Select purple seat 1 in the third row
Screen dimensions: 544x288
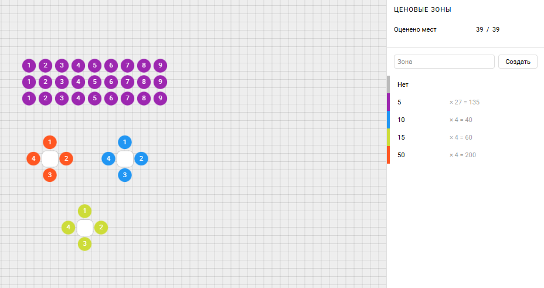pyautogui.click(x=29, y=98)
